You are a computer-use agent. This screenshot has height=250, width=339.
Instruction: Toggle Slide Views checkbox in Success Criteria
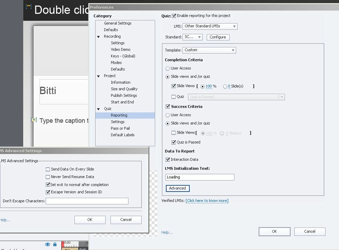[x=173, y=133]
